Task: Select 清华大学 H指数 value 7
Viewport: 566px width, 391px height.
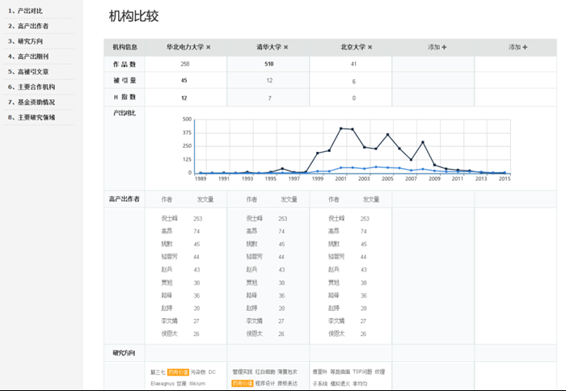Action: coord(269,98)
